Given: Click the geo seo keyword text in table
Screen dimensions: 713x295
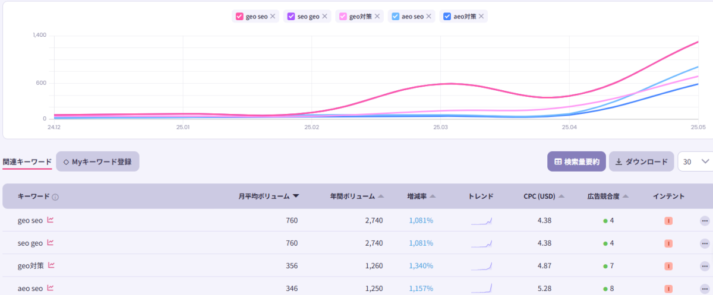Looking at the screenshot, I should [x=30, y=221].
